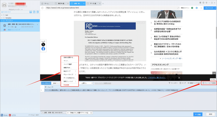Select 名前を変更する in context menu

point(70,58)
